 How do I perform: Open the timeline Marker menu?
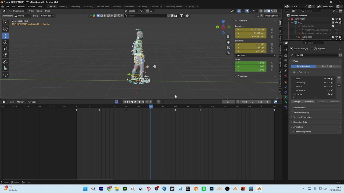pyautogui.click(x=20, y=102)
